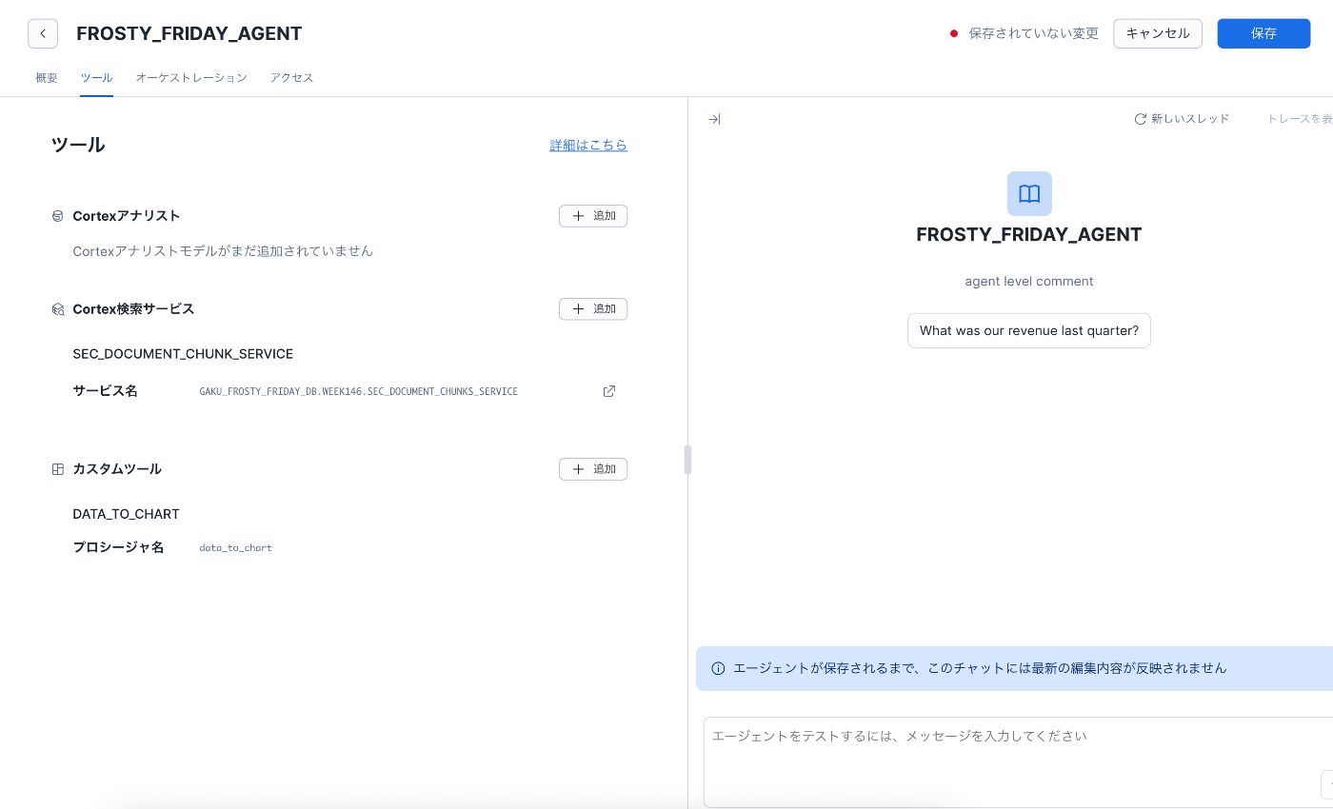Select the 'What was our revenue last quarter?' suggestion
This screenshot has width=1333, height=809.
click(1029, 331)
